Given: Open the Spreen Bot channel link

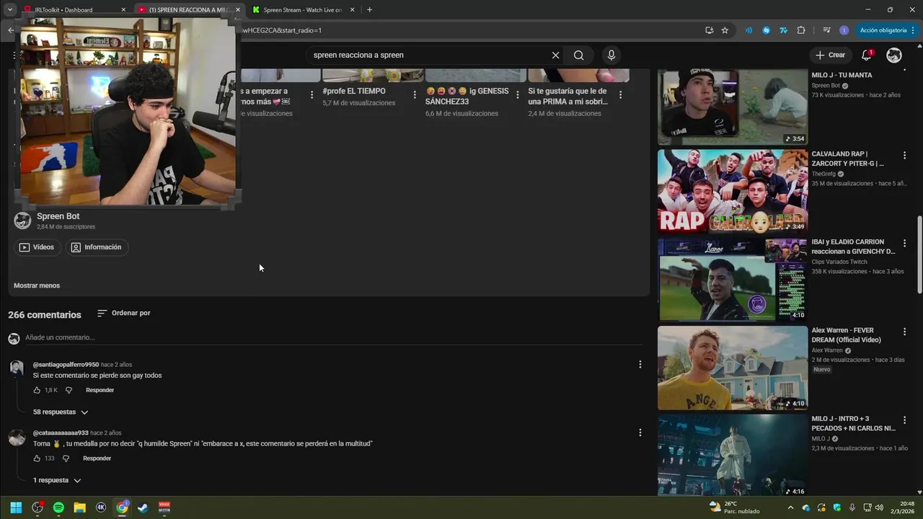Looking at the screenshot, I should (58, 216).
